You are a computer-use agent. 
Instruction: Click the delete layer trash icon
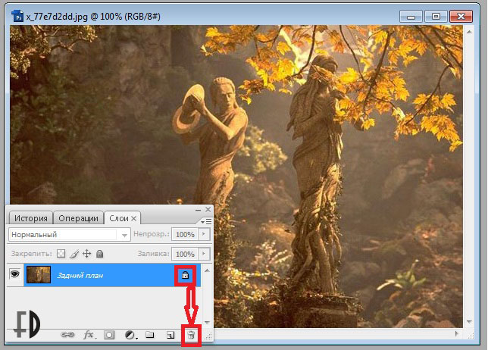coord(192,335)
